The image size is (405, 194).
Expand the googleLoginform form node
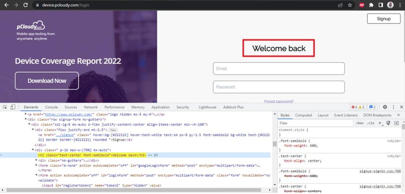(37, 166)
